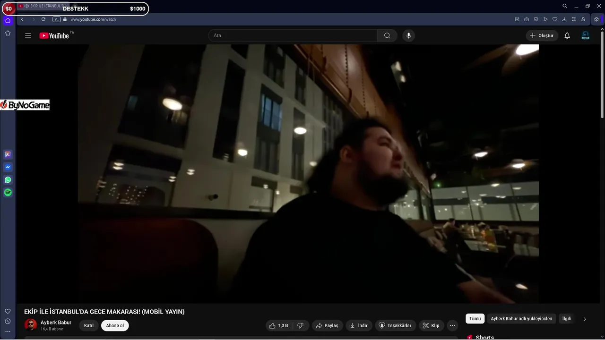The width and height of the screenshot is (605, 340).
Task: Open the extensions cube icon
Action: [596, 19]
